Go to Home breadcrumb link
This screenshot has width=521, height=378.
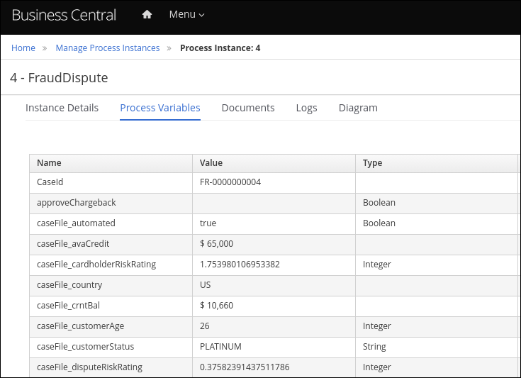23,48
